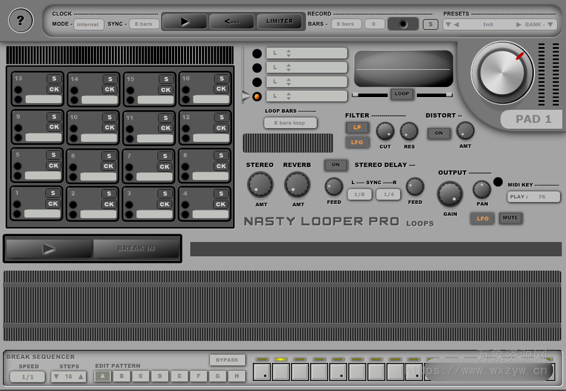Hit the BREAK IN play arrow
This screenshot has height=391, width=566.
coord(48,248)
